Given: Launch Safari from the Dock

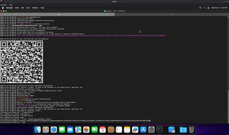Looking at the screenshot, I should (x=54, y=130).
